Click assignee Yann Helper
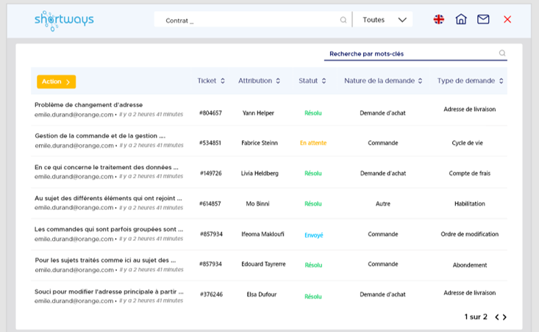 click(258, 113)
